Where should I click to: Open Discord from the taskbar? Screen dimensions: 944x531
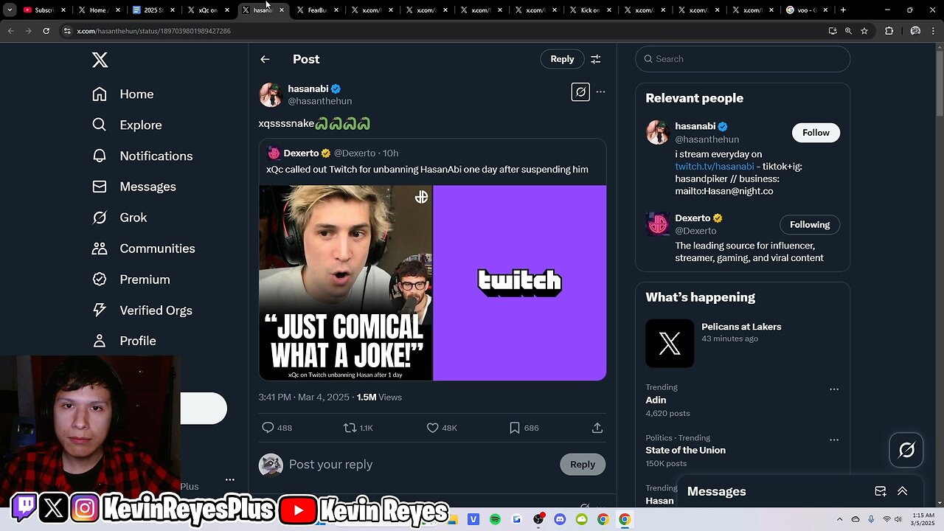tap(560, 520)
